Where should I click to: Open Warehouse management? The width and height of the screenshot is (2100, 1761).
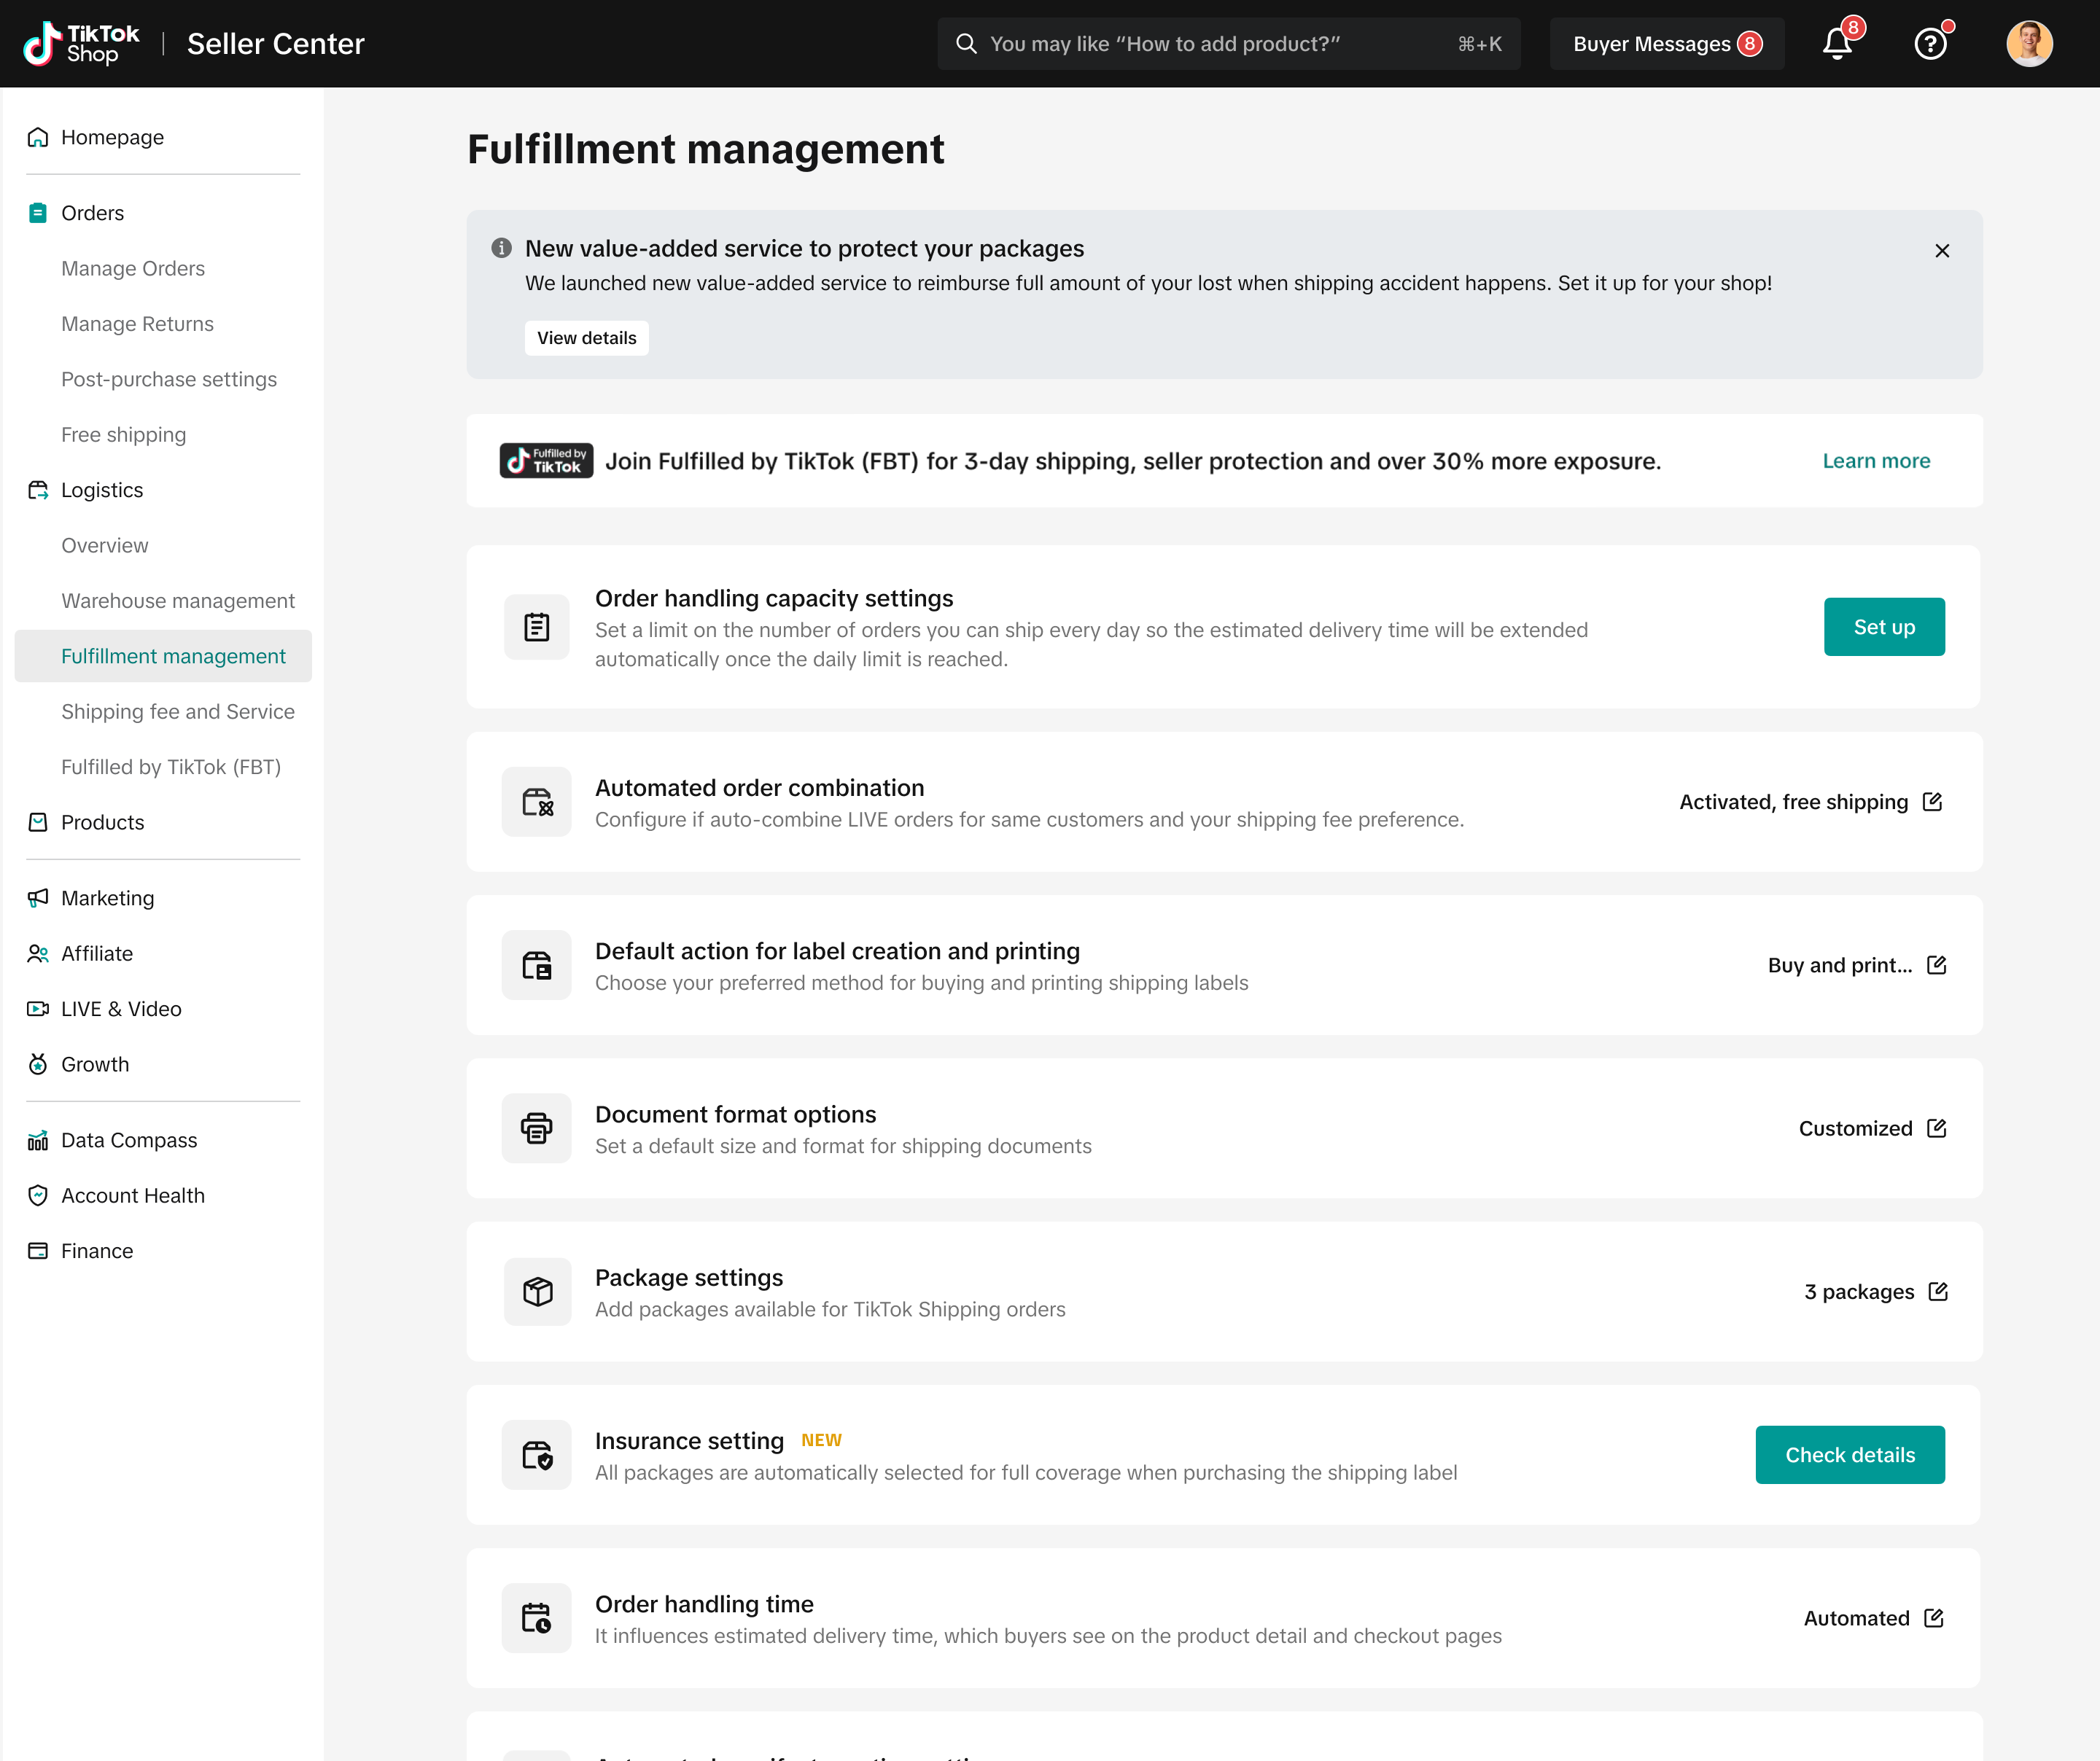(178, 601)
